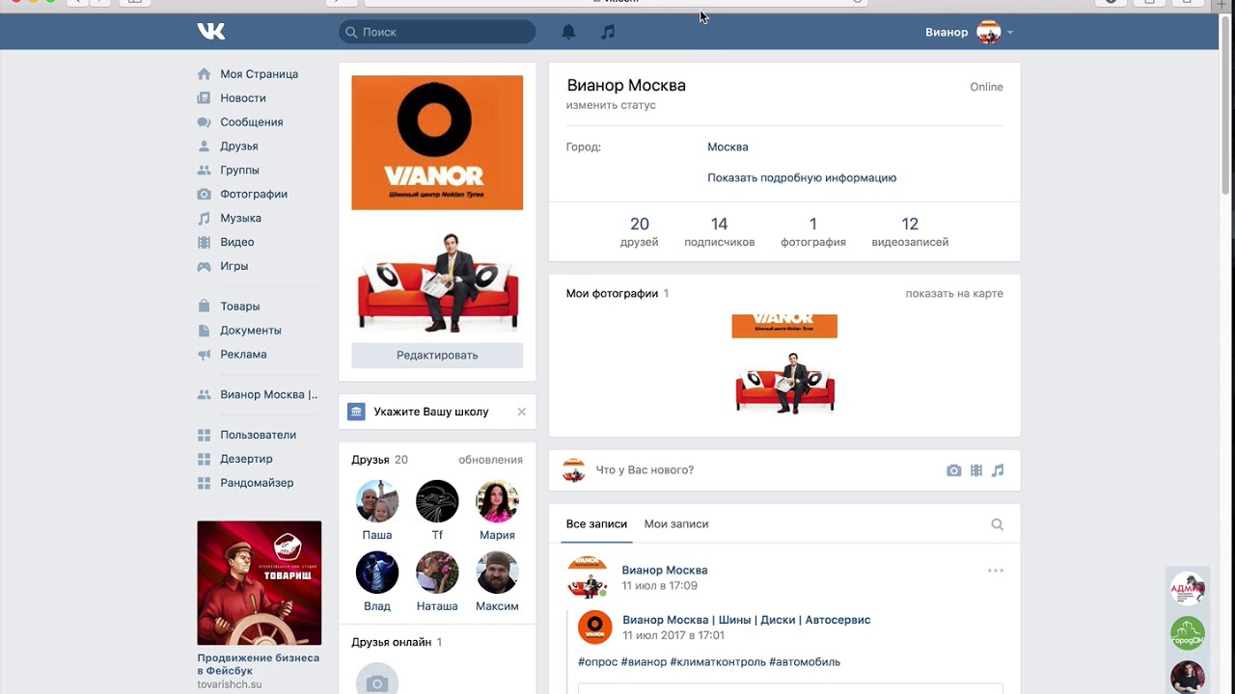Open the Вианор account dropdown arrow
The height and width of the screenshot is (694, 1235).
tap(1010, 33)
